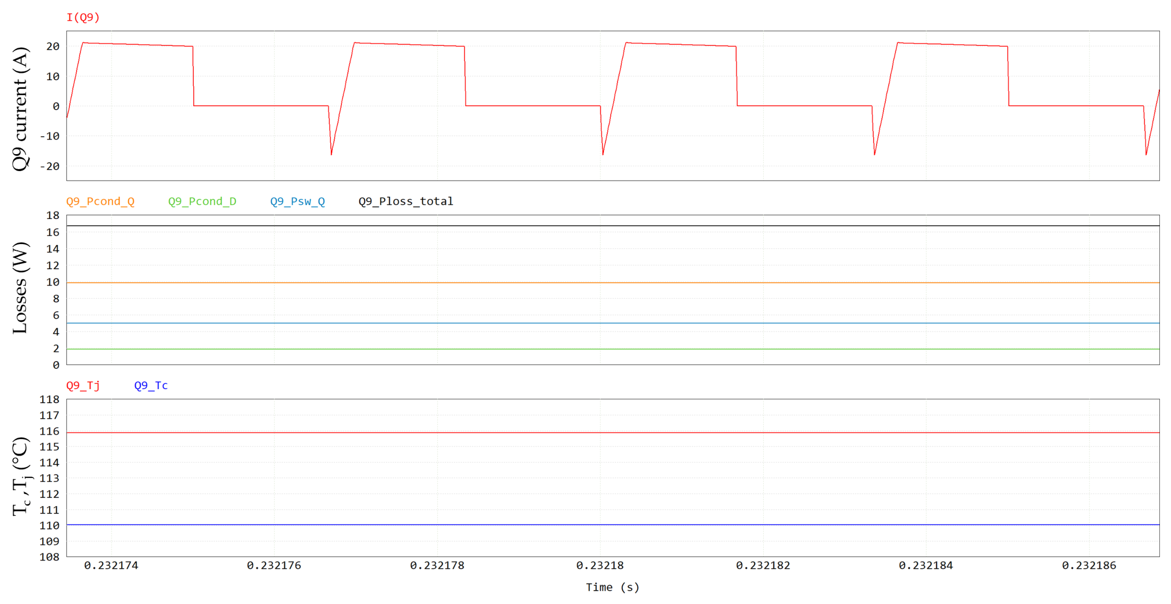This screenshot has width=1171, height=604.
Task: Click the 0.232174 time tick label
Action: 111,565
